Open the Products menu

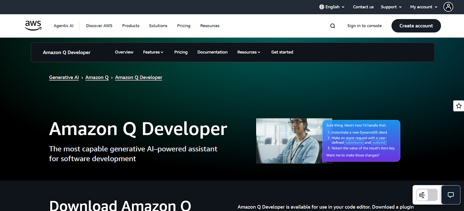tap(131, 26)
